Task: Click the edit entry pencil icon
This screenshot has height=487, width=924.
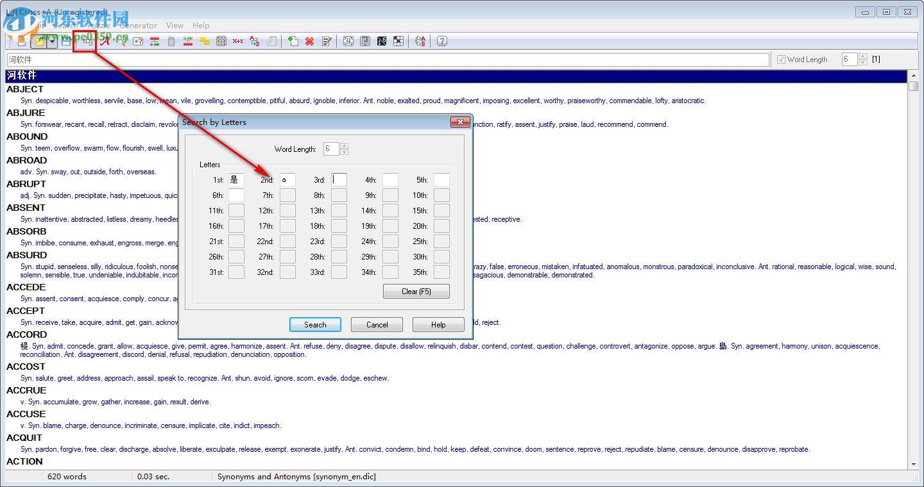Action: [327, 42]
